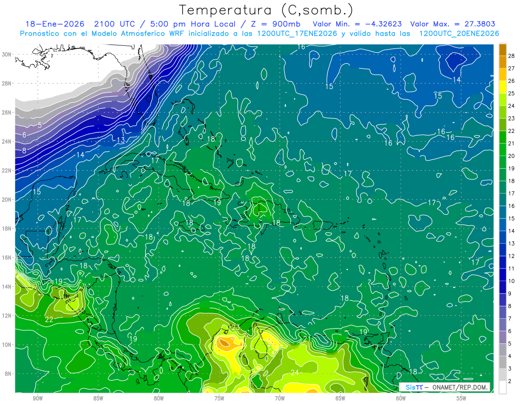Click the green color scale segment between 20 and 21

coord(503,149)
